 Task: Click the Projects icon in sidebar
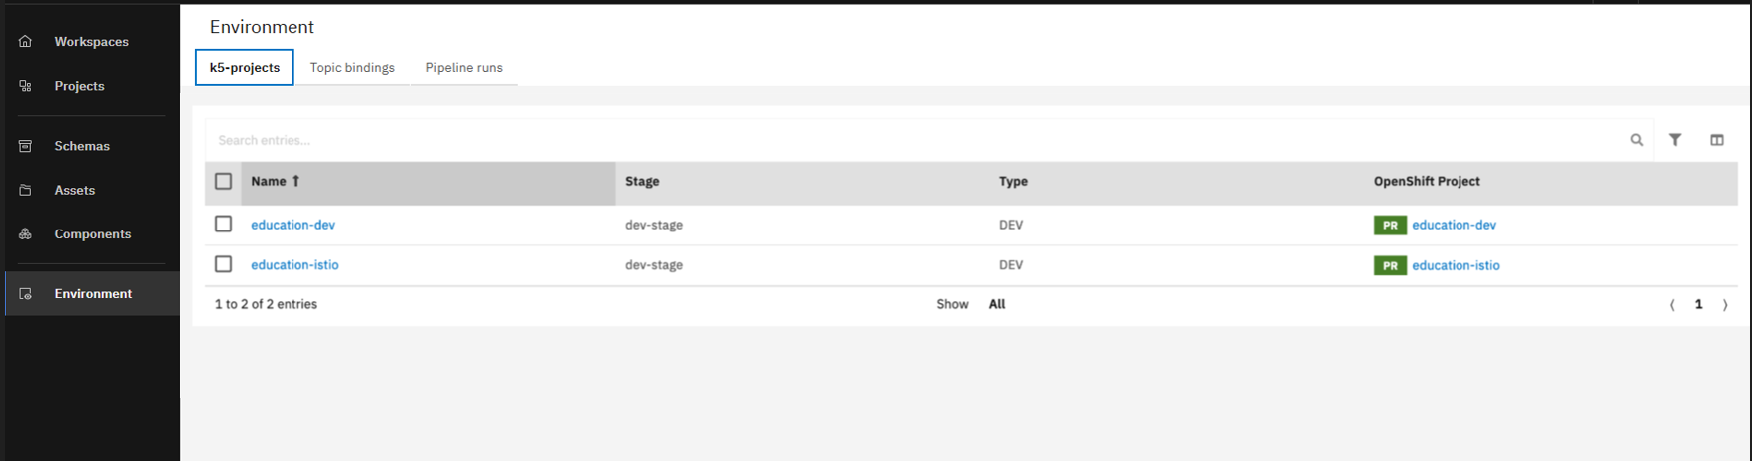(26, 86)
